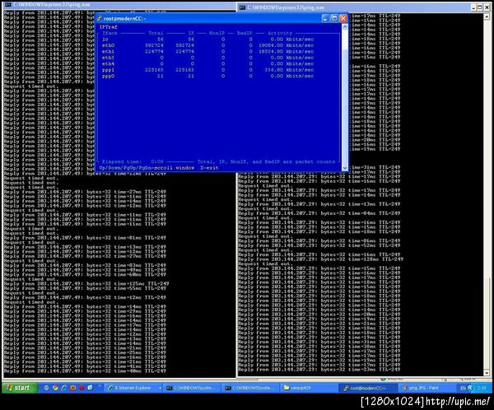Switch to the second C:\WINDOWS\syste... taskbar button
Image resolution: width=494 pixels, height=410 pixels.
pyautogui.click(x=250, y=388)
